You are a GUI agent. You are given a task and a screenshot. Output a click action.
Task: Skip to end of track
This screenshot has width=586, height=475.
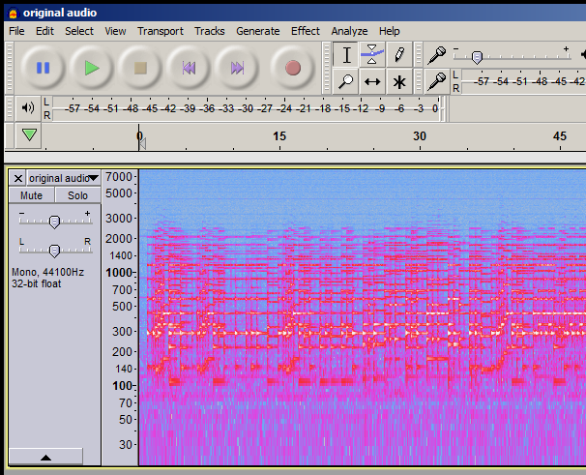pos(237,68)
